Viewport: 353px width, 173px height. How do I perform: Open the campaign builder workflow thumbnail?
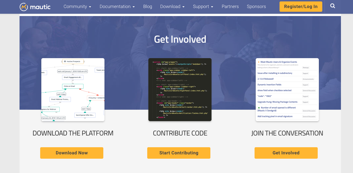pyautogui.click(x=73, y=90)
